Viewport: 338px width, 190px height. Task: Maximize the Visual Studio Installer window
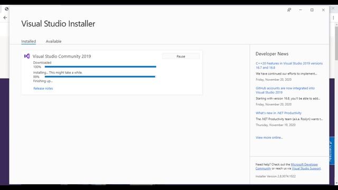312,10
